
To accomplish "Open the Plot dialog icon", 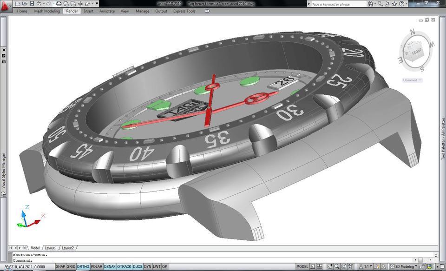I will pos(59,4).
